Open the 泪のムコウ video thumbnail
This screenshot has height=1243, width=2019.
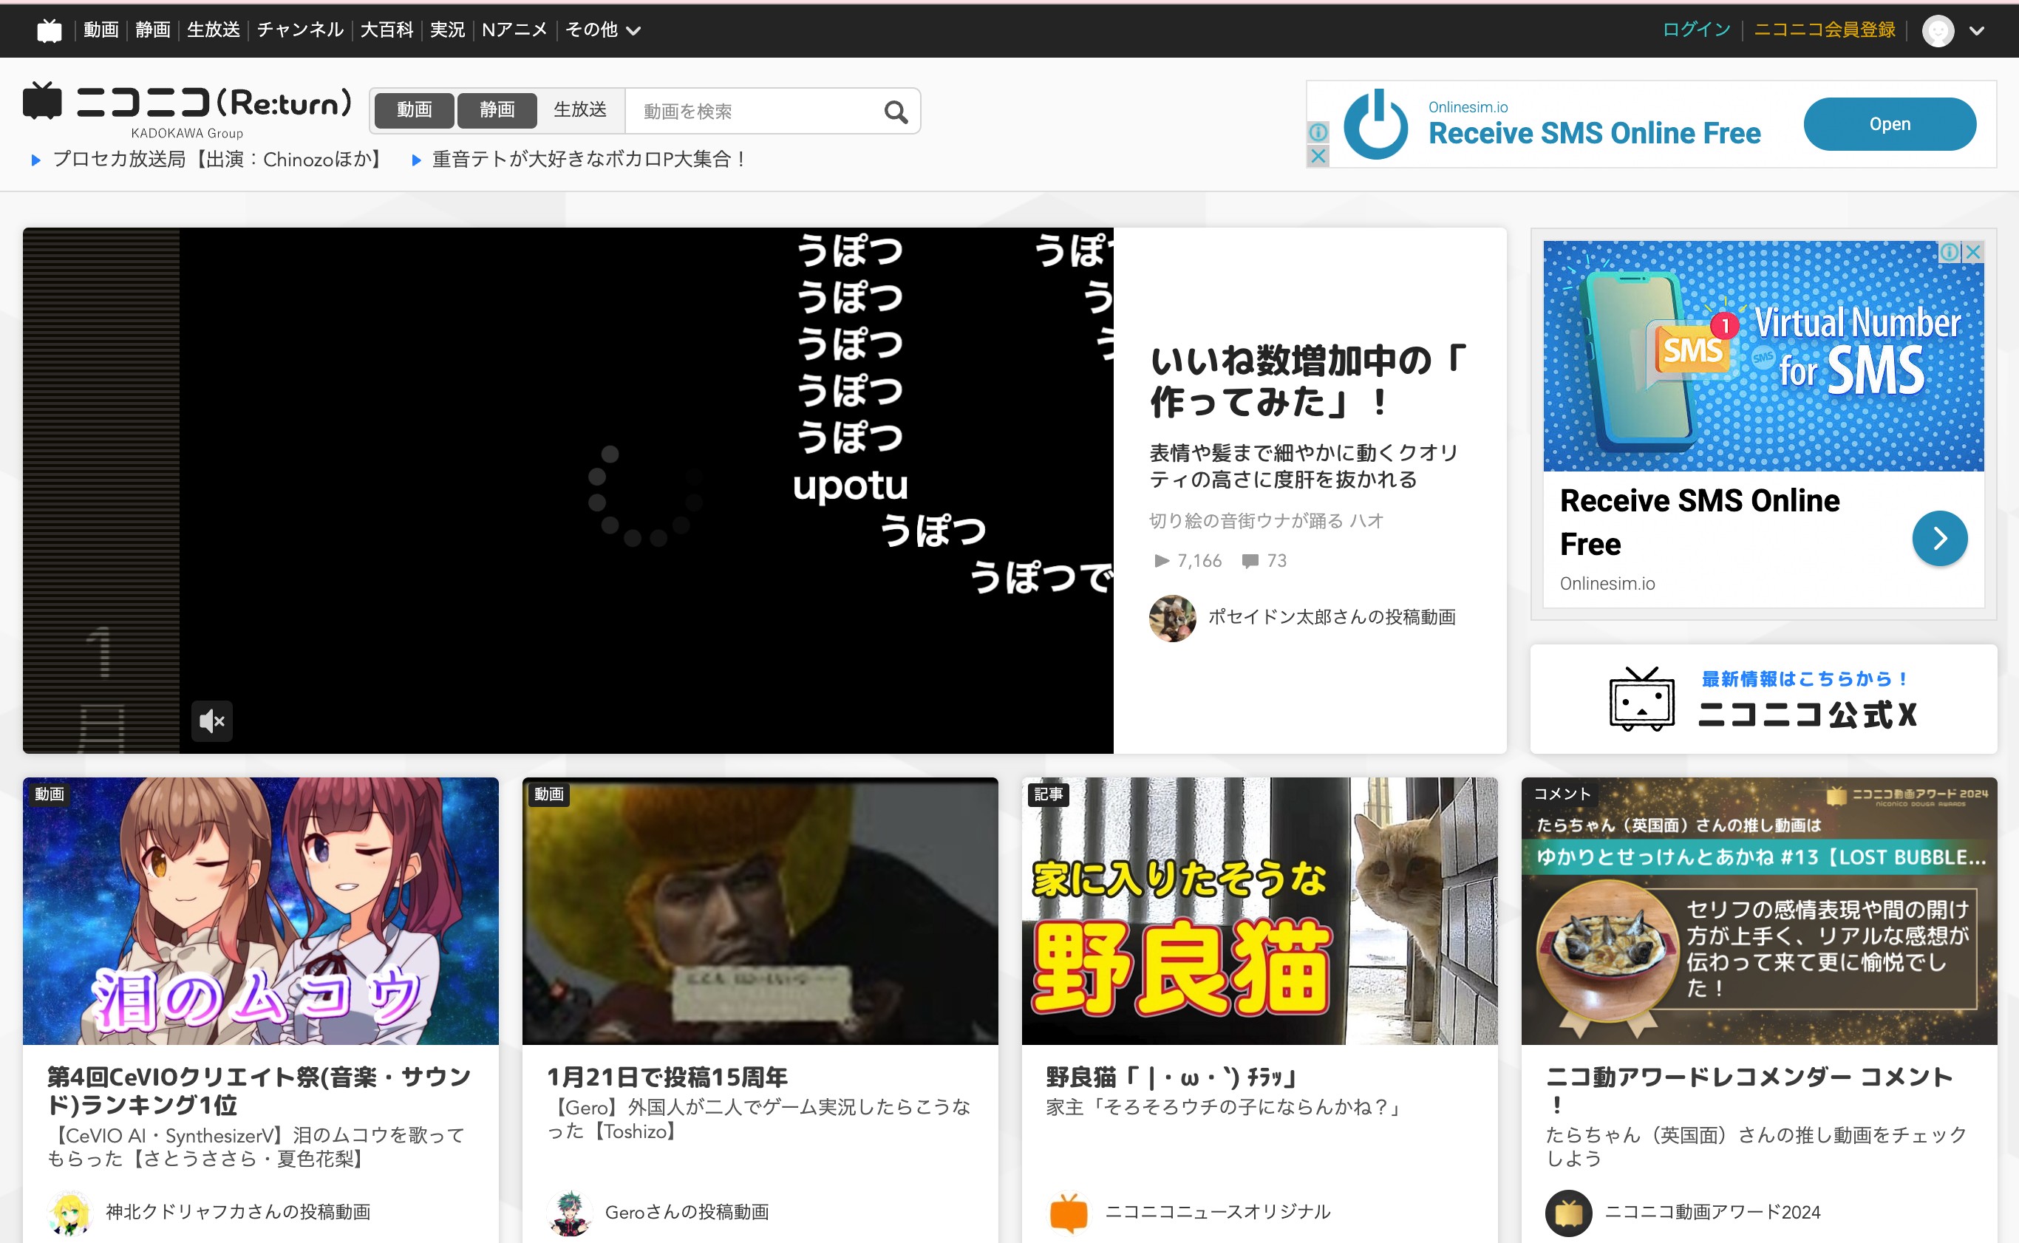(261, 911)
